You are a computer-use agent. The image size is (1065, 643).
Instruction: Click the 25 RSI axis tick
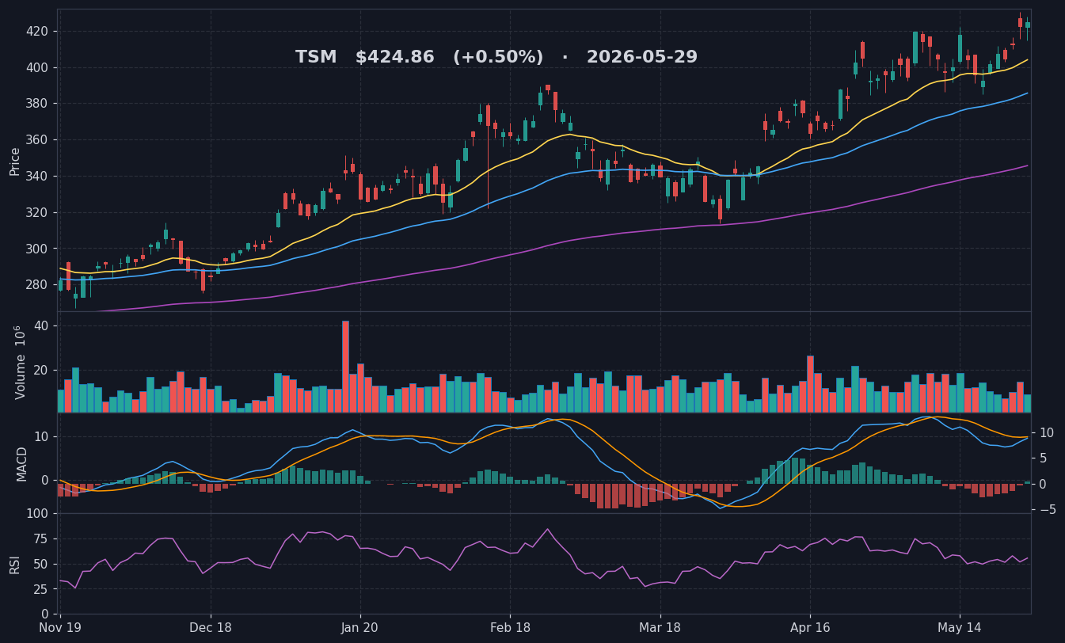41,589
